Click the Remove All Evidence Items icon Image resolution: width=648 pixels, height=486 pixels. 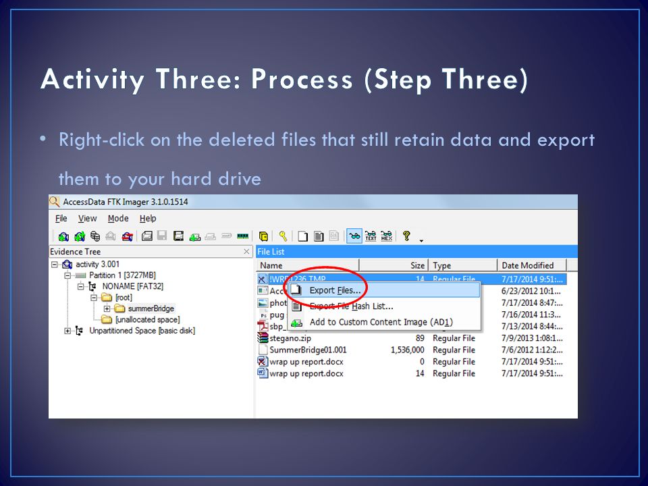(x=128, y=236)
